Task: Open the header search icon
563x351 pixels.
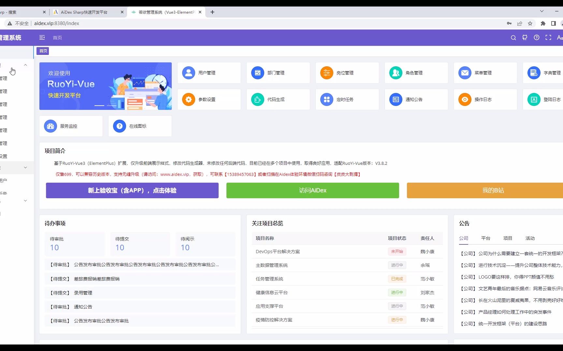Action: pos(513,38)
